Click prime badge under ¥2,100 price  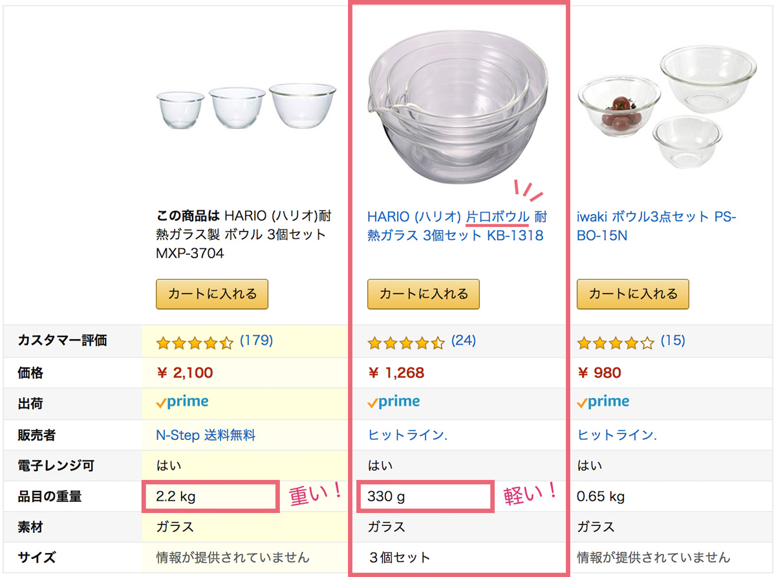click(182, 402)
